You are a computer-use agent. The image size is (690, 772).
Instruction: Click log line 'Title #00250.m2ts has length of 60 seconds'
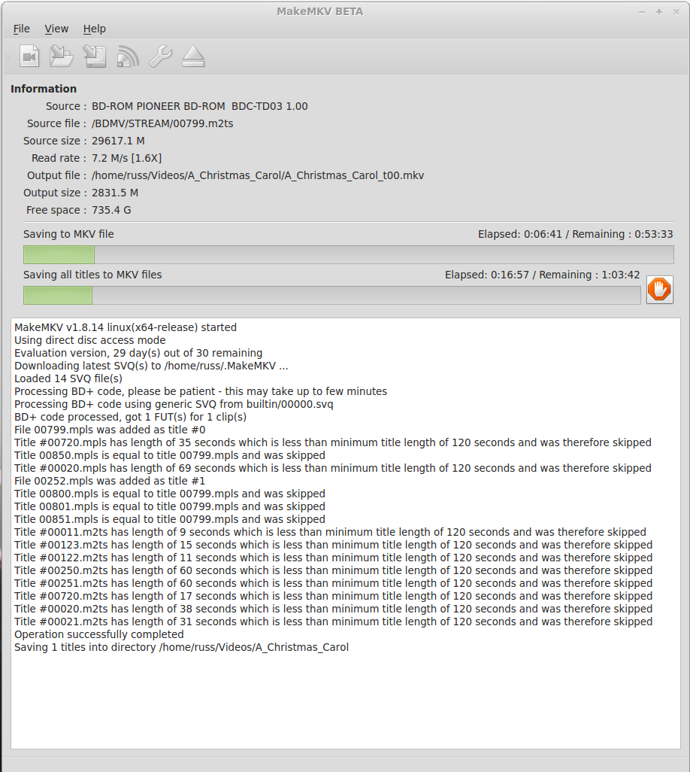[334, 570]
